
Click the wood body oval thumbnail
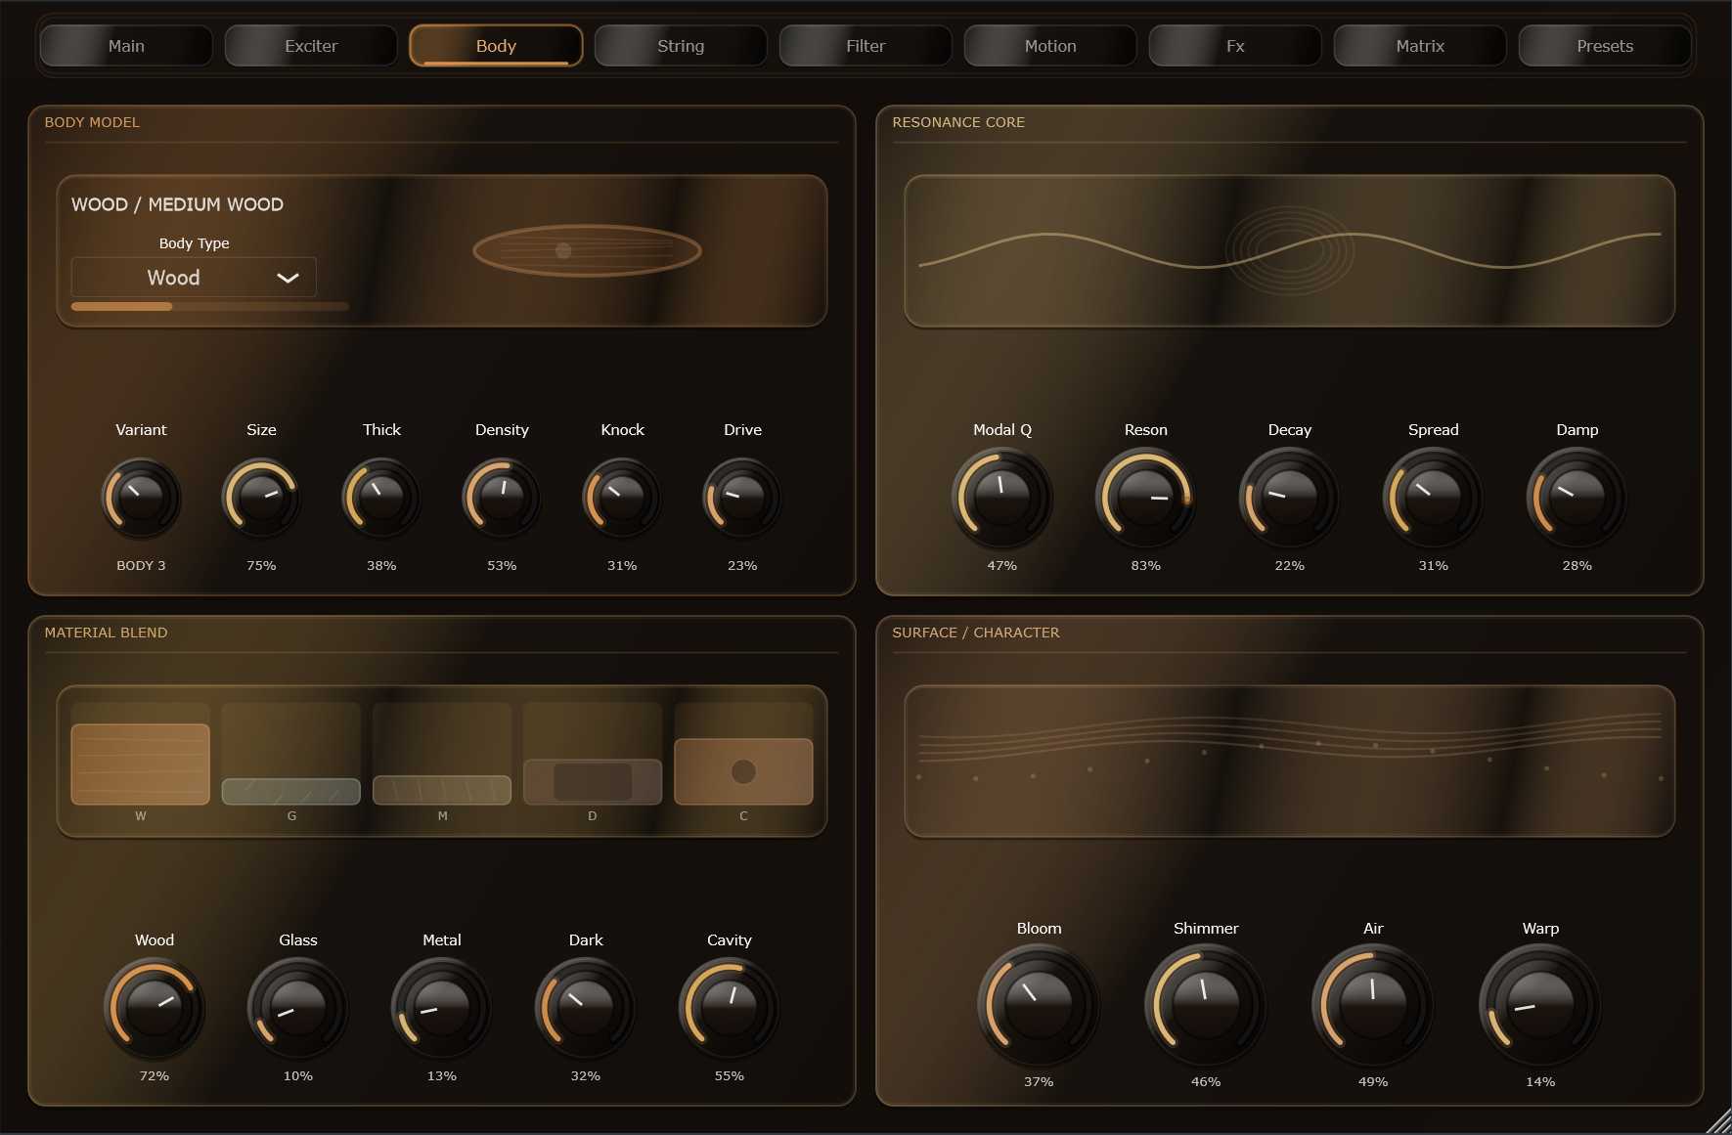click(587, 251)
